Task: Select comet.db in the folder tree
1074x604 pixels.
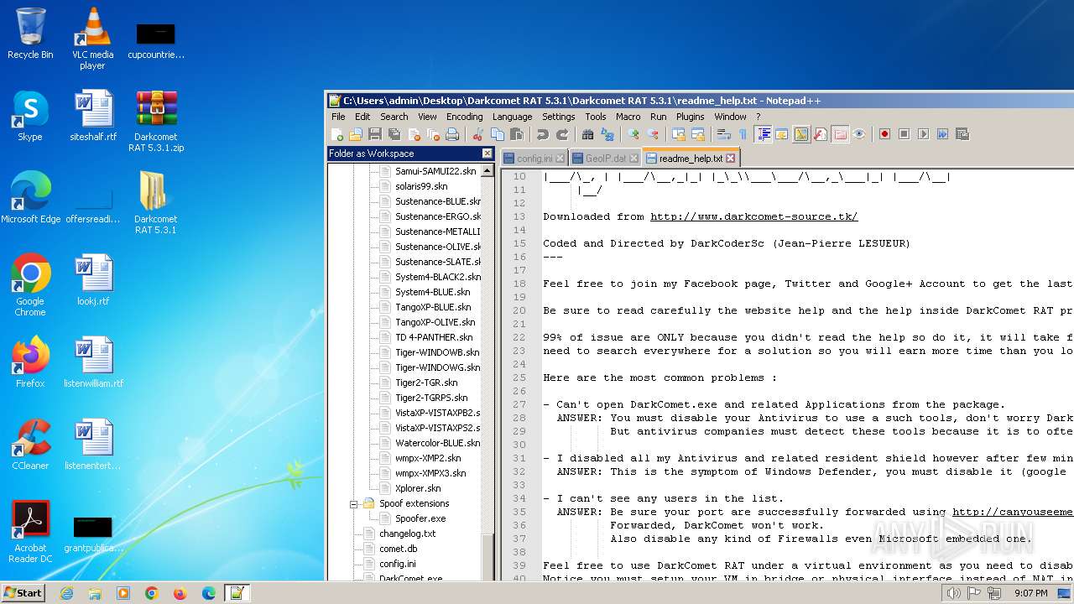Action: (x=398, y=549)
